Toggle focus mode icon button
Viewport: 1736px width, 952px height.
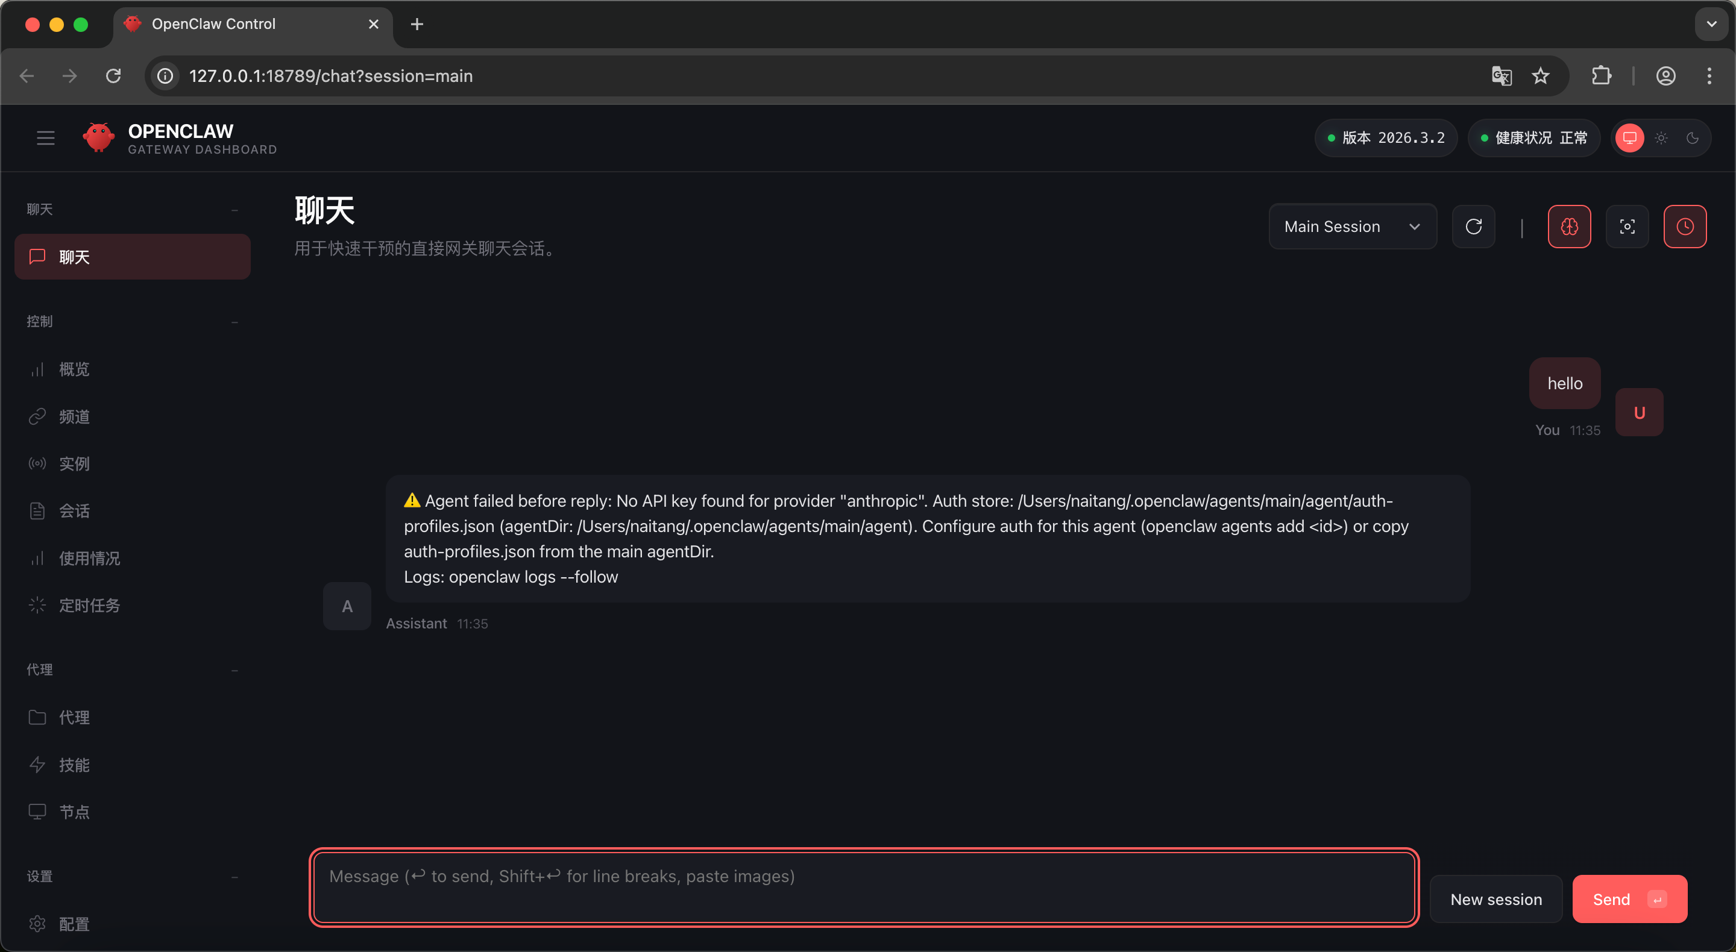1627,227
